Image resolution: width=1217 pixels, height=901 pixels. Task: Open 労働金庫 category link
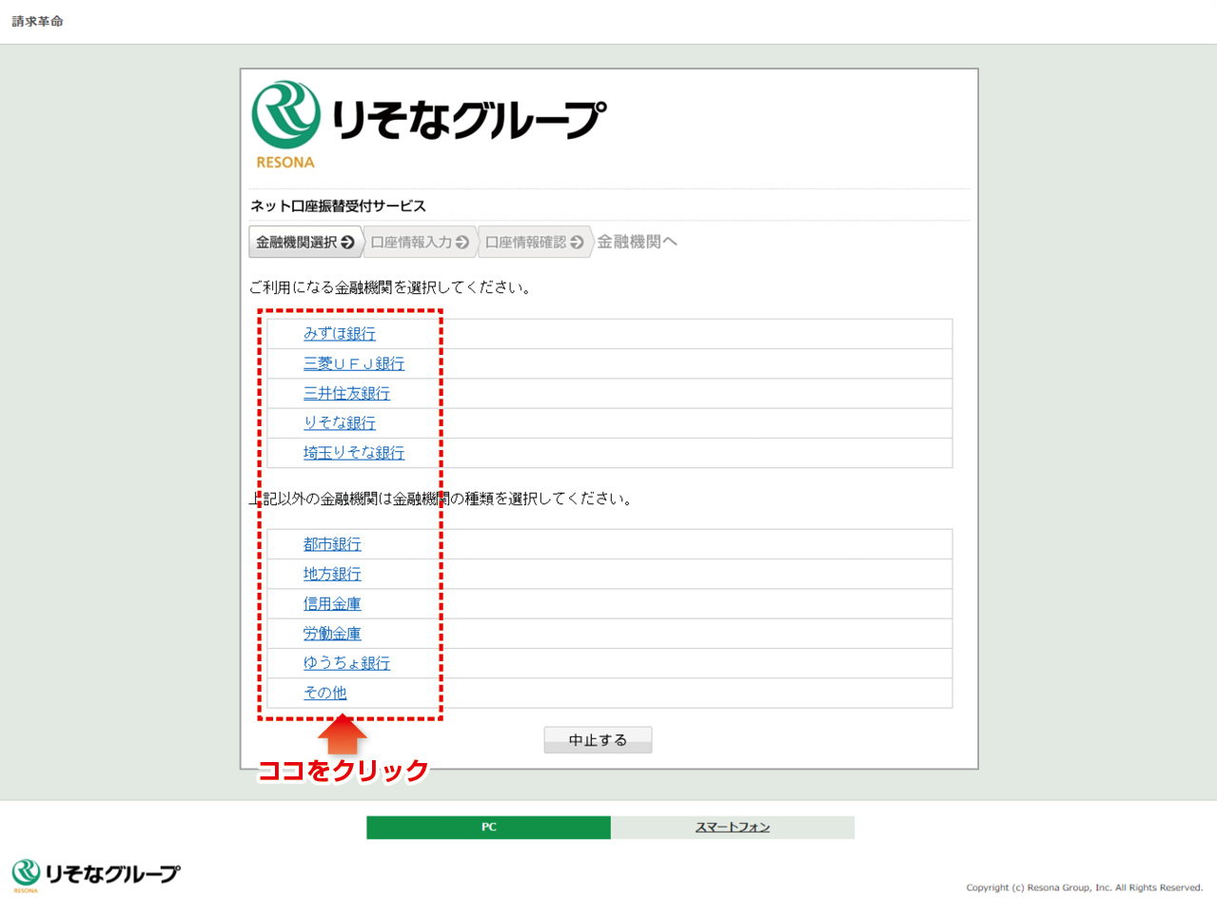point(332,633)
